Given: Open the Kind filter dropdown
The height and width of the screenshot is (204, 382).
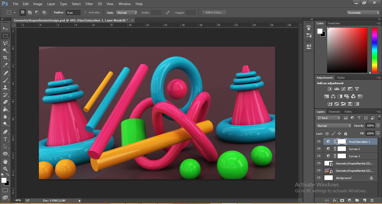Looking at the screenshot, I should point(328,118).
